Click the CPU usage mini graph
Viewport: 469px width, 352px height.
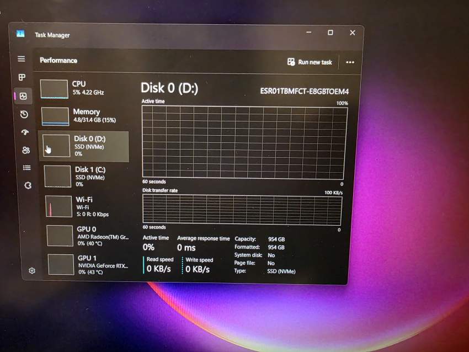[54, 89]
